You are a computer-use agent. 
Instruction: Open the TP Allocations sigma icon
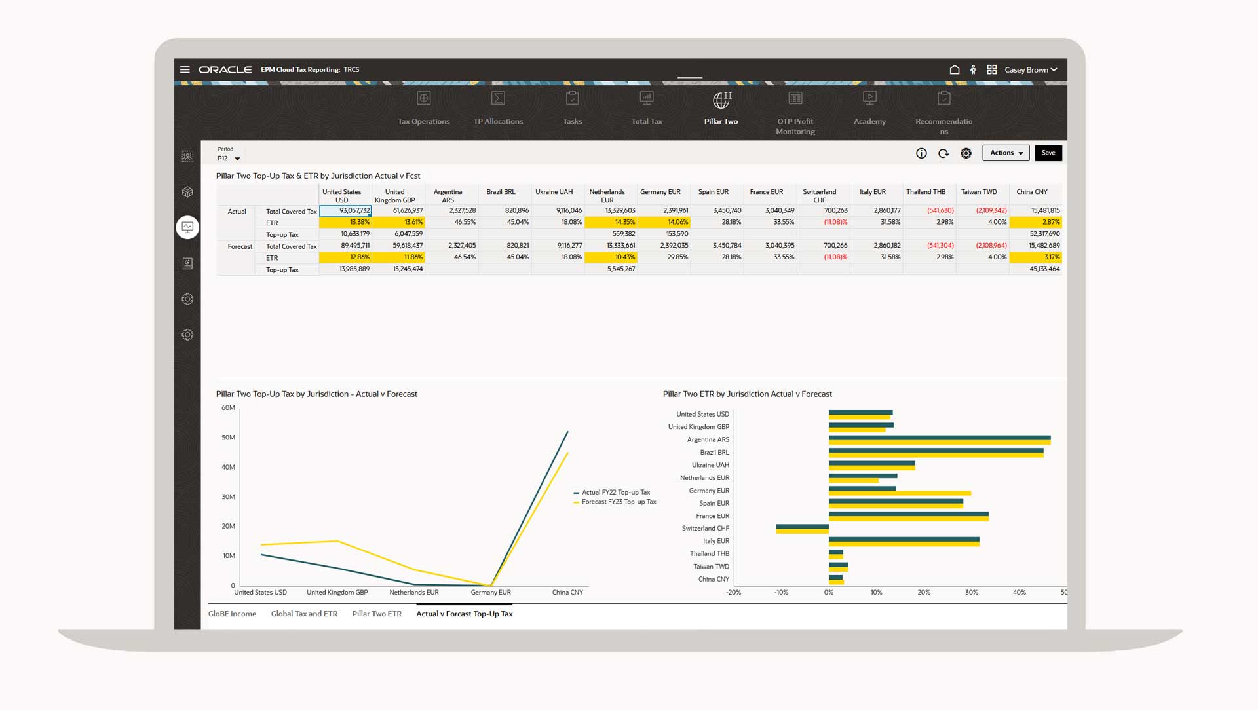[x=498, y=99]
